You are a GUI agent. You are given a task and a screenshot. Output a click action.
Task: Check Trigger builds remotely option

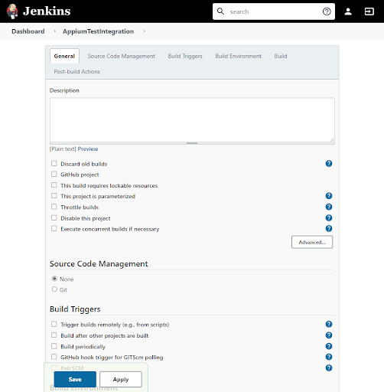click(54, 324)
